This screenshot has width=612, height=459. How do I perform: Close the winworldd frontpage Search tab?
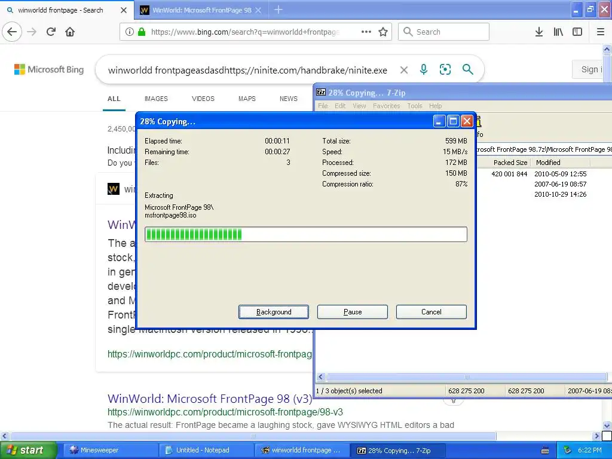pos(123,10)
